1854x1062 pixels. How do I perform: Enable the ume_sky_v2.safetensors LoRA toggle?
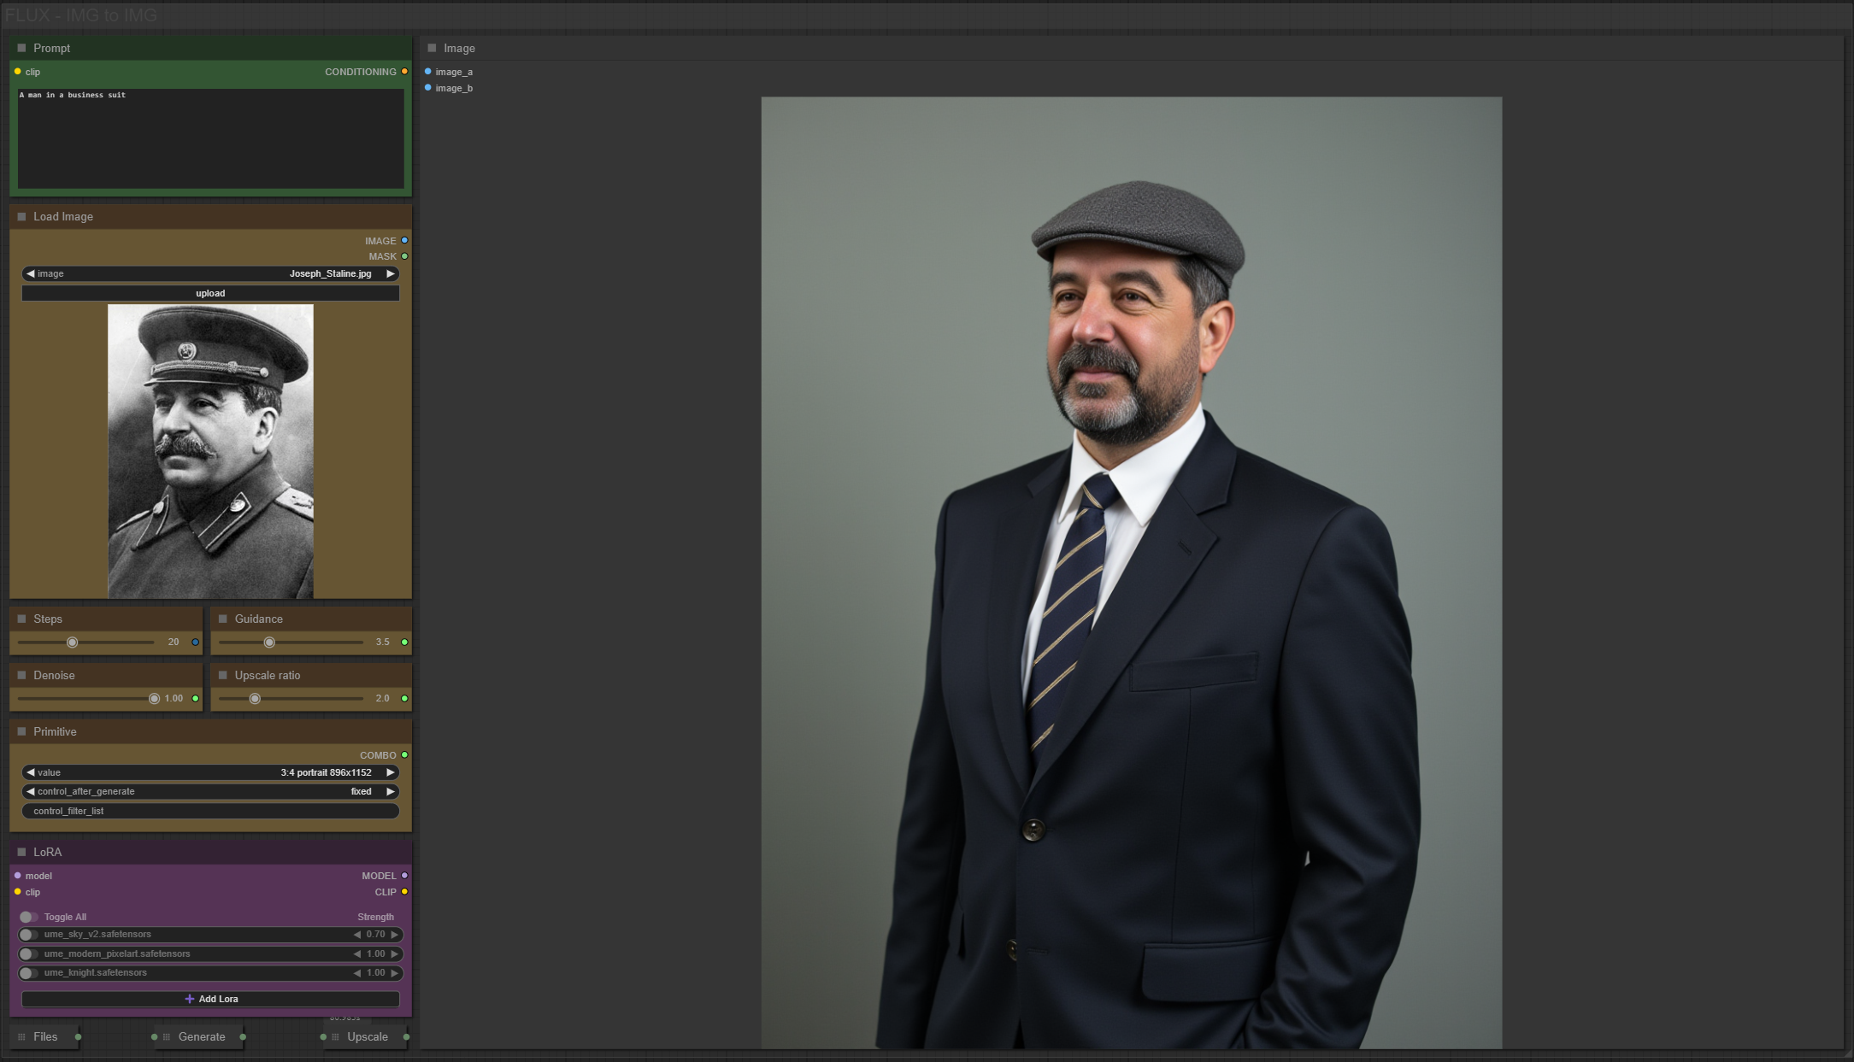pos(28,935)
